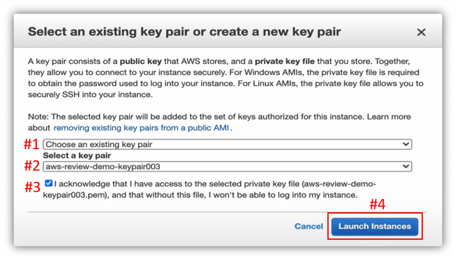
Task: Click the "Choose an existing key pair" combo box text
Action: coord(99,144)
